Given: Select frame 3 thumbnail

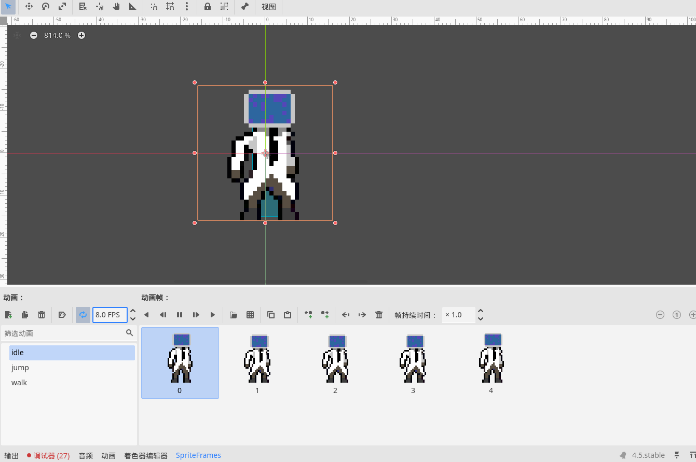Looking at the screenshot, I should point(413,362).
